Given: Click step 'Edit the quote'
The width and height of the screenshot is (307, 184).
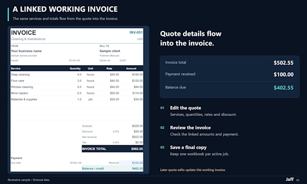Looking at the screenshot, I should tap(186, 108).
